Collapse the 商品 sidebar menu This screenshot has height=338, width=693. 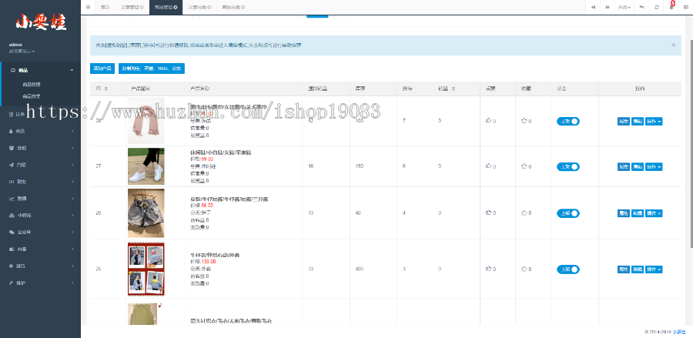[x=40, y=70]
